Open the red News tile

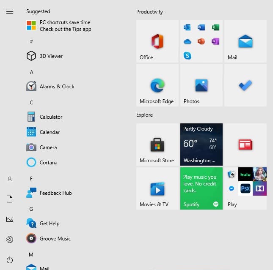[x=245, y=145]
